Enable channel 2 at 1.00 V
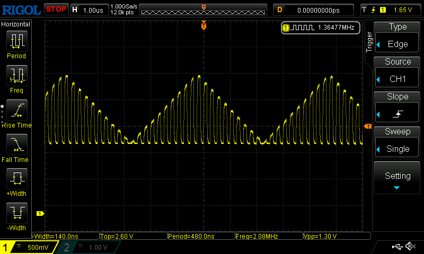424x254 pixels. pos(89,247)
